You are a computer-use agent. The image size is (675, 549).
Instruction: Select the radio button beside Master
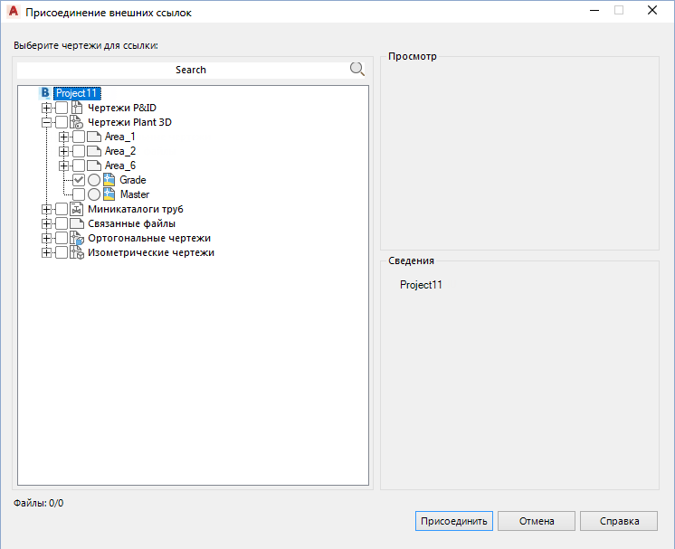94,194
